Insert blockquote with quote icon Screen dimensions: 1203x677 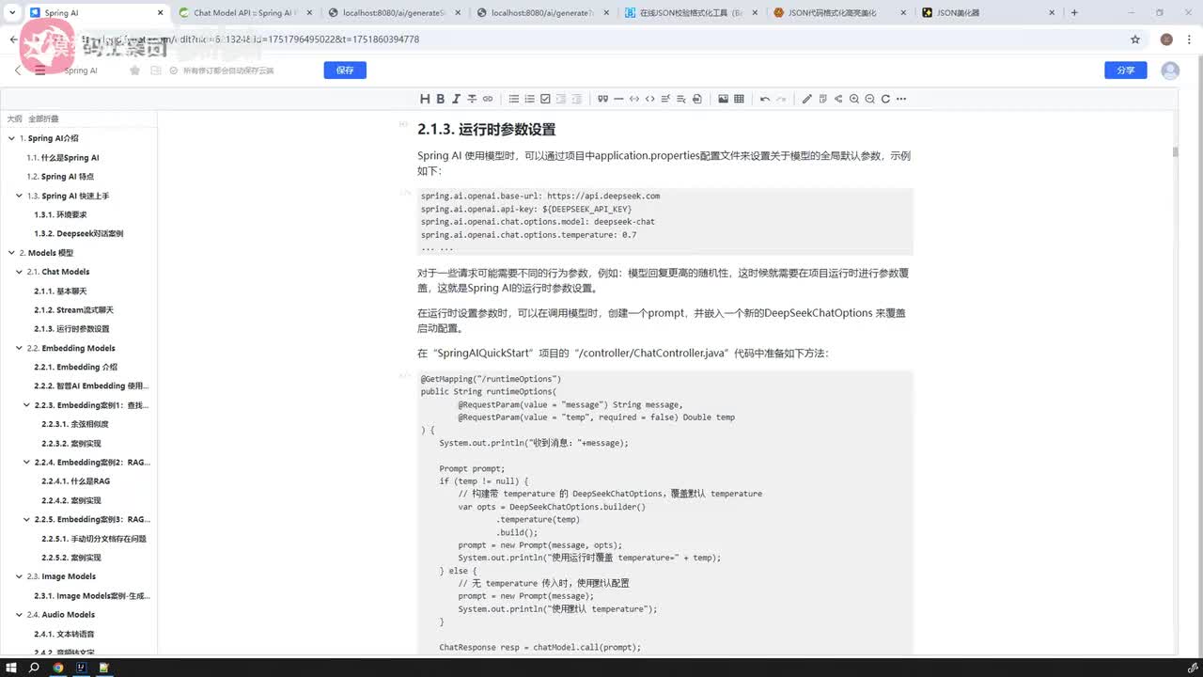coord(602,99)
